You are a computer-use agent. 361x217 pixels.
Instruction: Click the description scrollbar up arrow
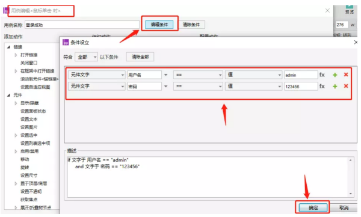click(350, 160)
